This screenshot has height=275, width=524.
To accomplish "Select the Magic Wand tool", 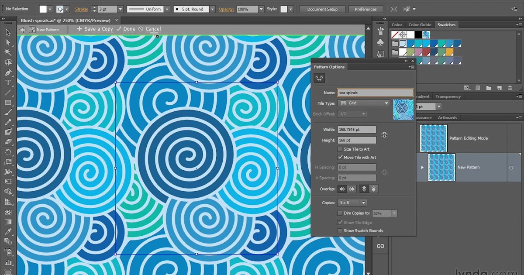I will [x=7, y=52].
